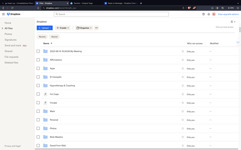Viewport: 241px width, 150px height.
Task: Toggle Name column sort arrow
Action: [52, 43]
